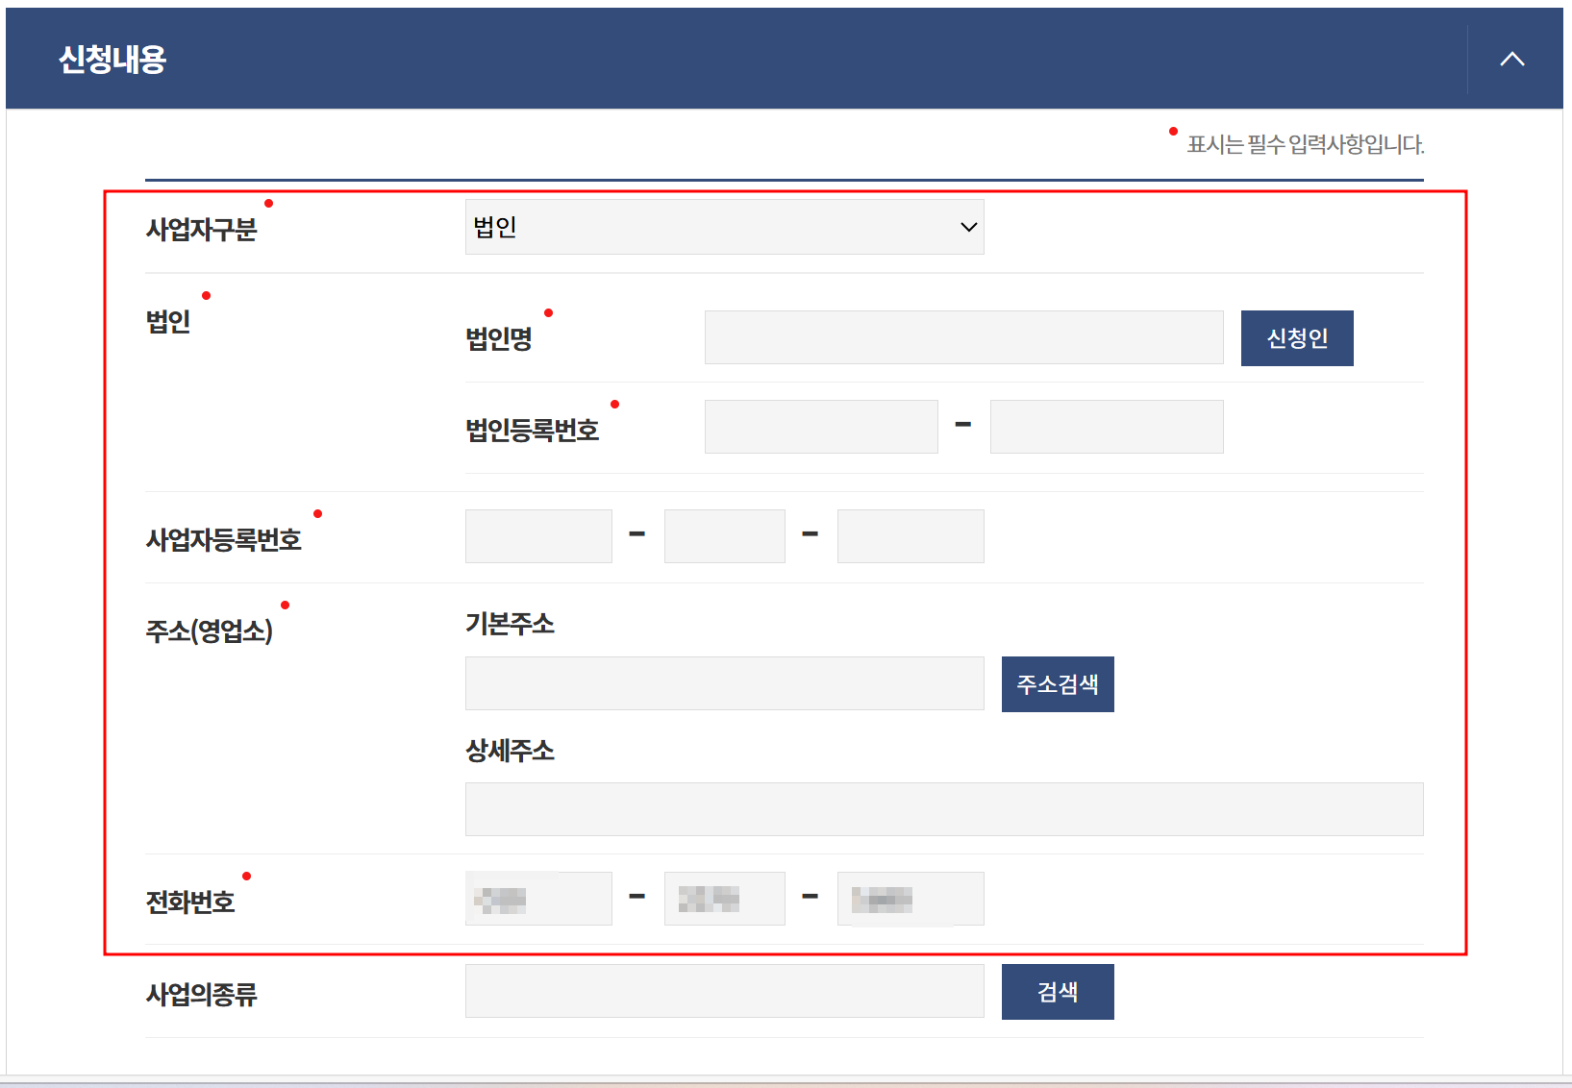Click the first 법인등록번호 input box
Screen dimensions: 1572x1088
tap(820, 426)
